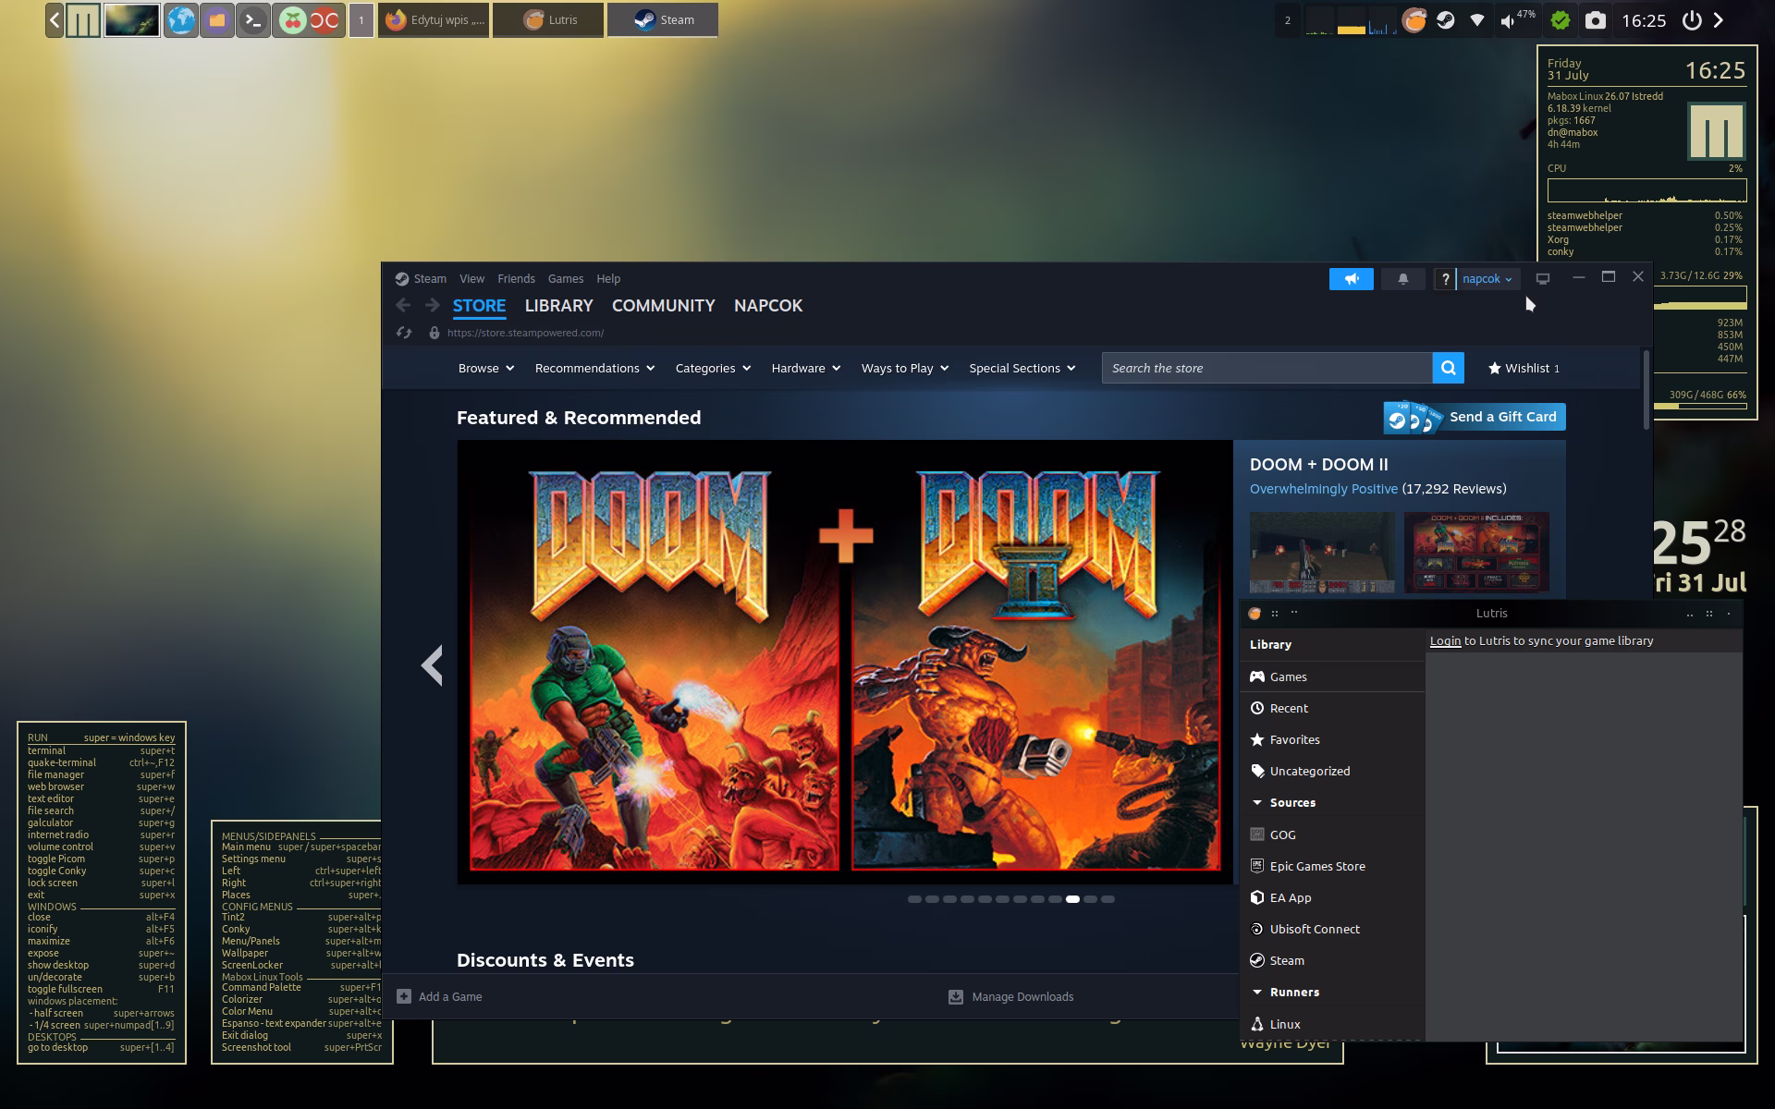Open DOOM + DOOM II title link
1775x1109 pixels.
pyautogui.click(x=1319, y=465)
